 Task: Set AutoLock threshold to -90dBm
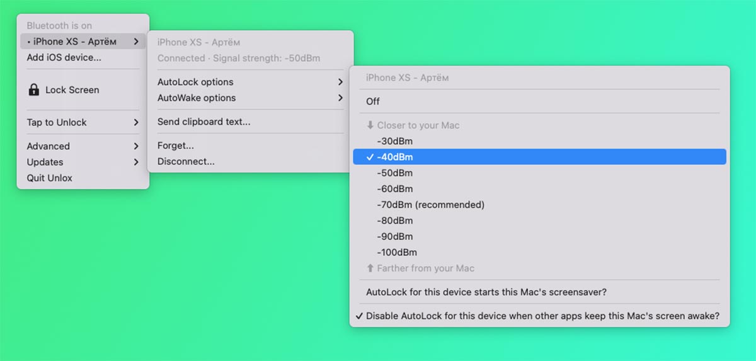[540, 236]
